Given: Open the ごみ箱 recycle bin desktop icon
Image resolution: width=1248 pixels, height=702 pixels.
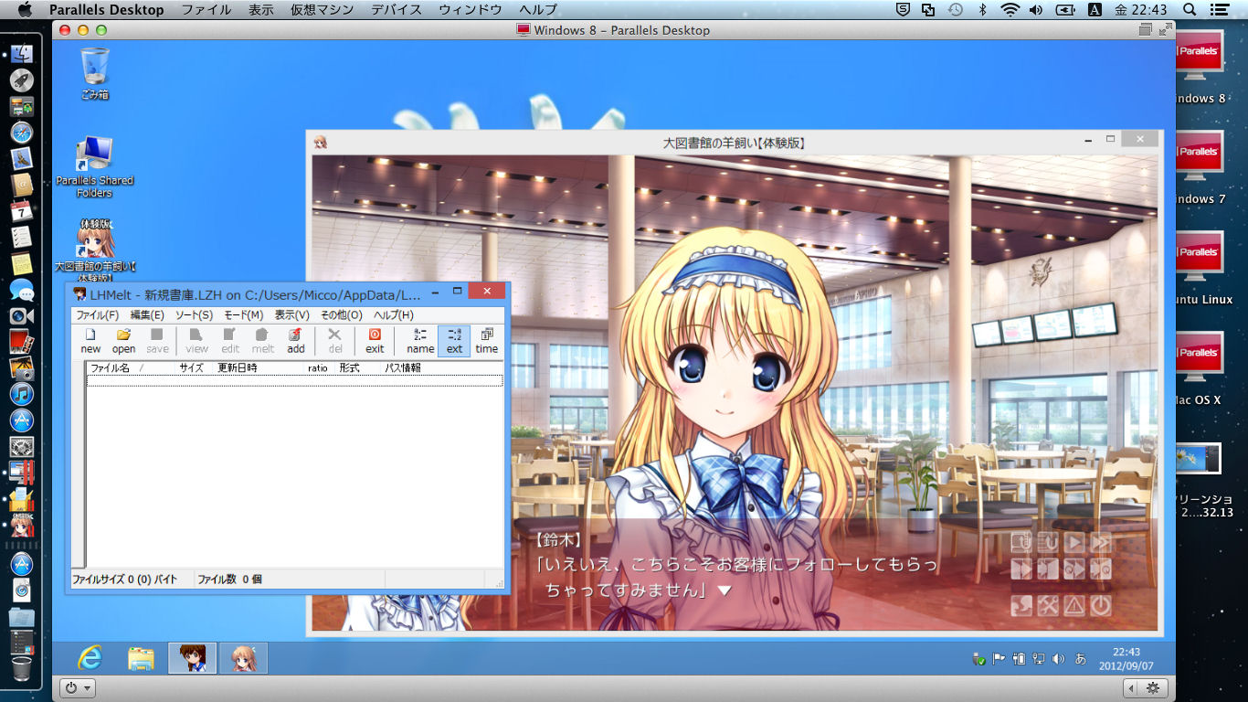Looking at the screenshot, I should point(95,73).
